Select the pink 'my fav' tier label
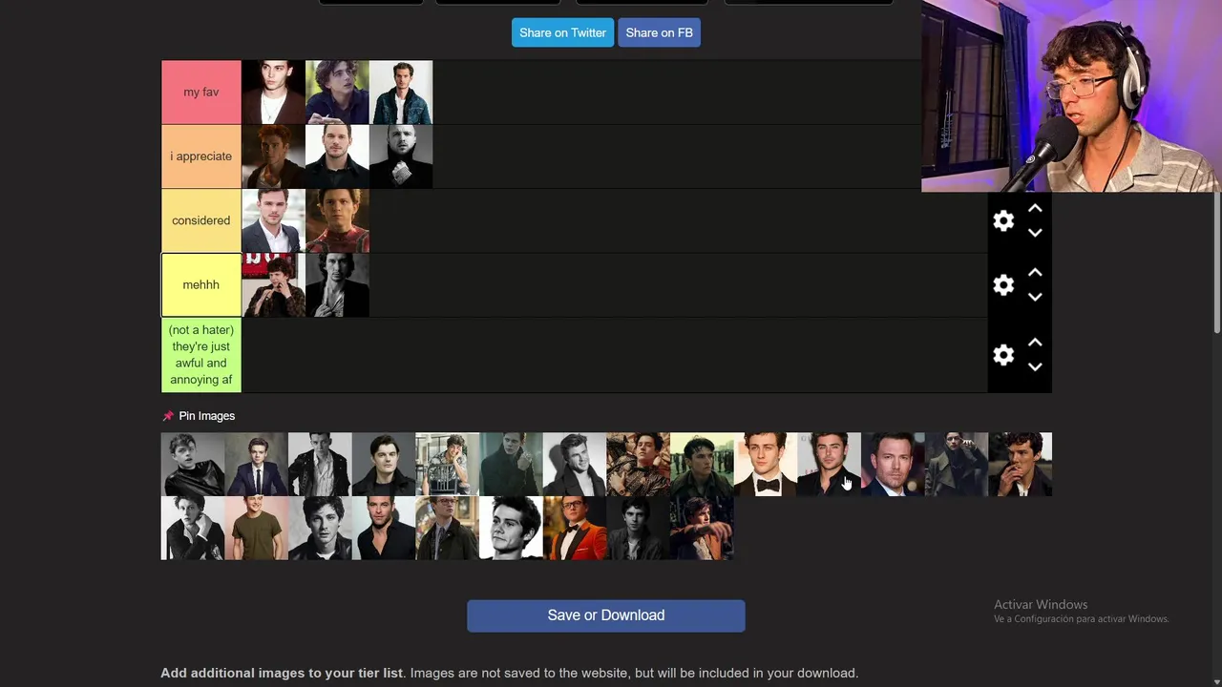The width and height of the screenshot is (1222, 687). [201, 93]
